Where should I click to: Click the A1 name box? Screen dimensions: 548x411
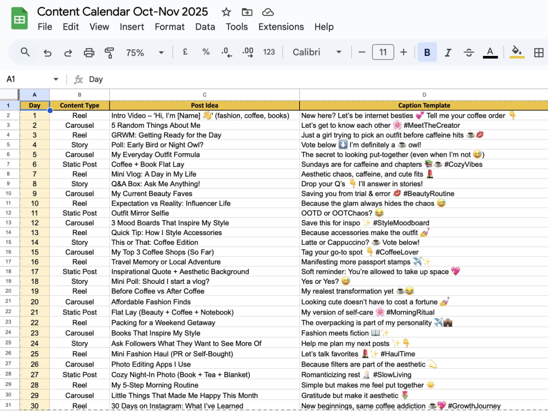click(x=28, y=79)
